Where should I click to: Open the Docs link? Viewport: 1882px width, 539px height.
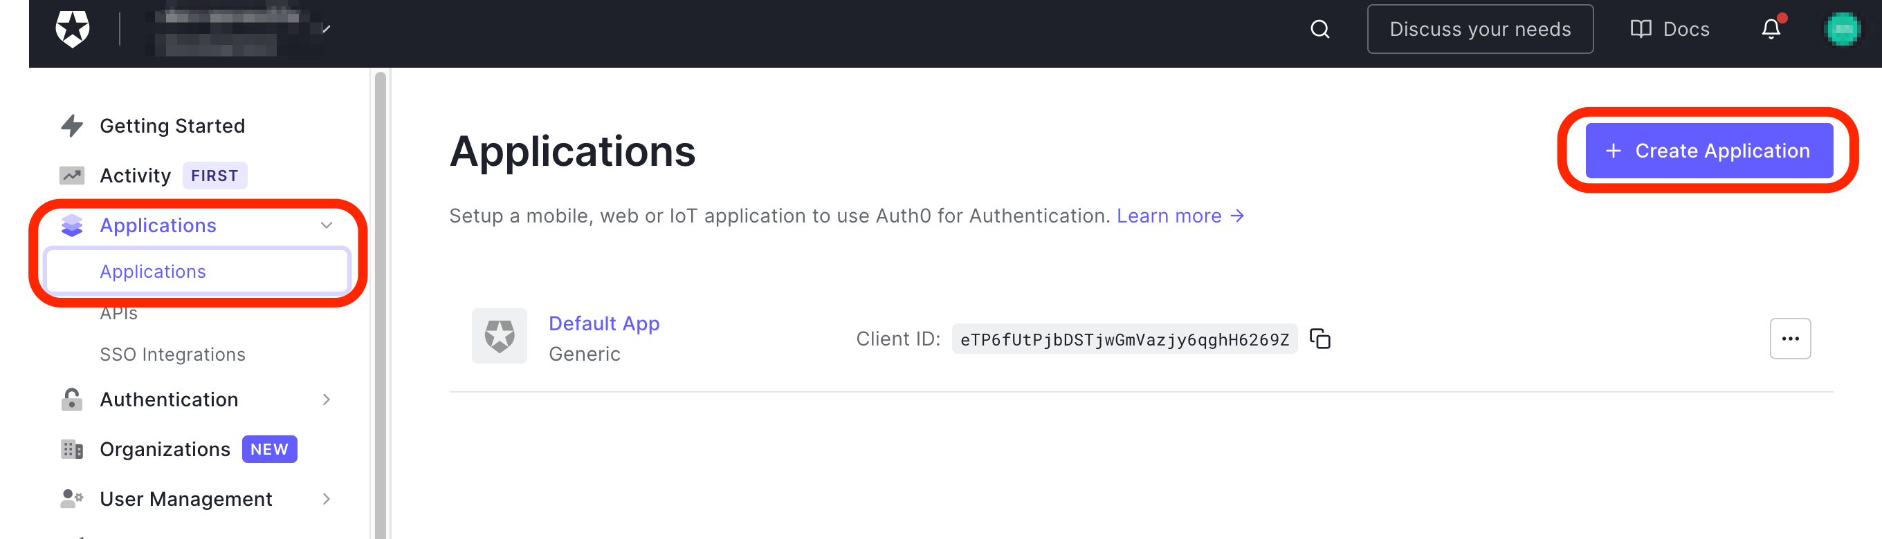pyautogui.click(x=1670, y=29)
